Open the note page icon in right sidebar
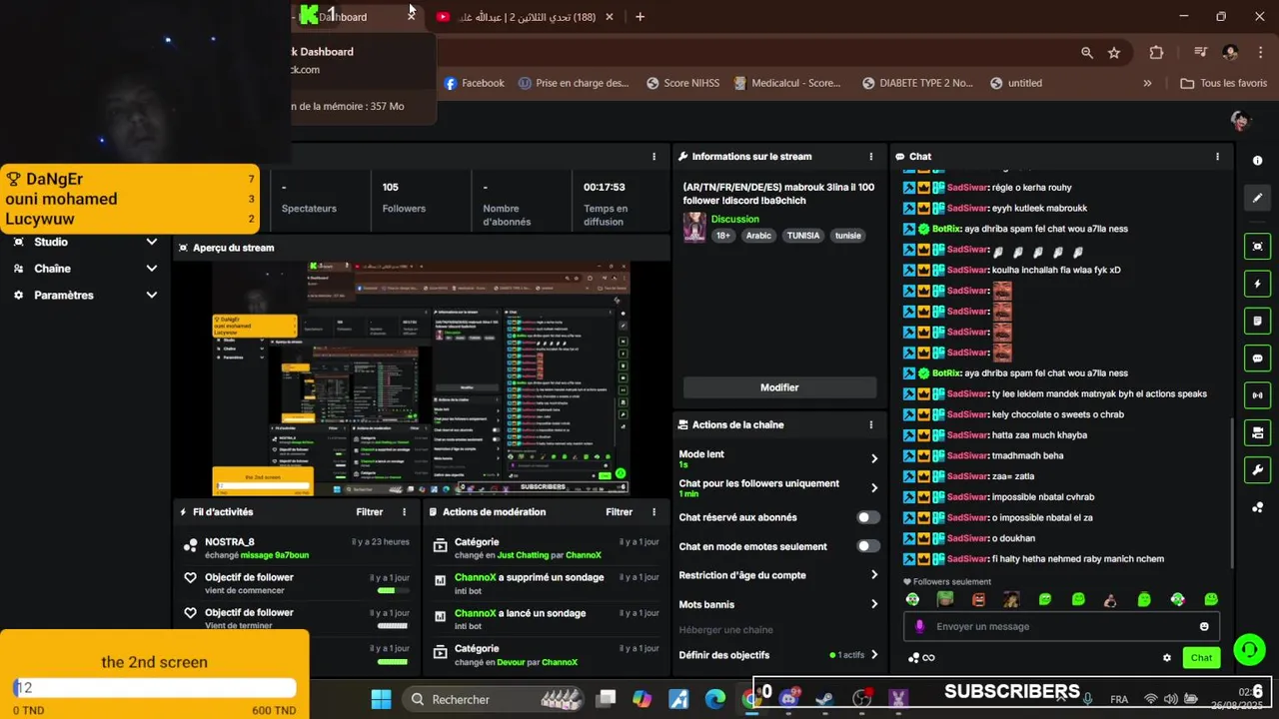 (1257, 321)
